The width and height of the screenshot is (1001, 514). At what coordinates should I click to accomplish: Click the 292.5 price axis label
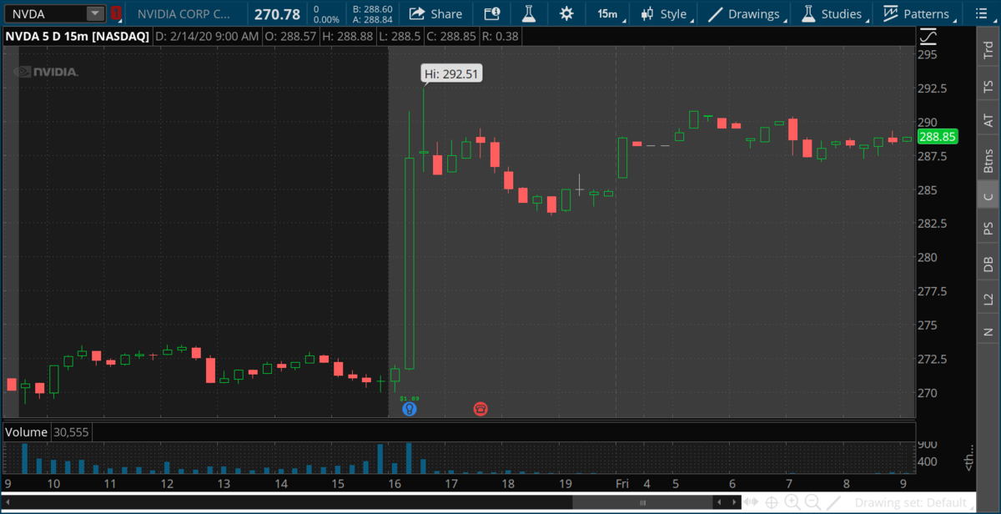click(x=932, y=88)
